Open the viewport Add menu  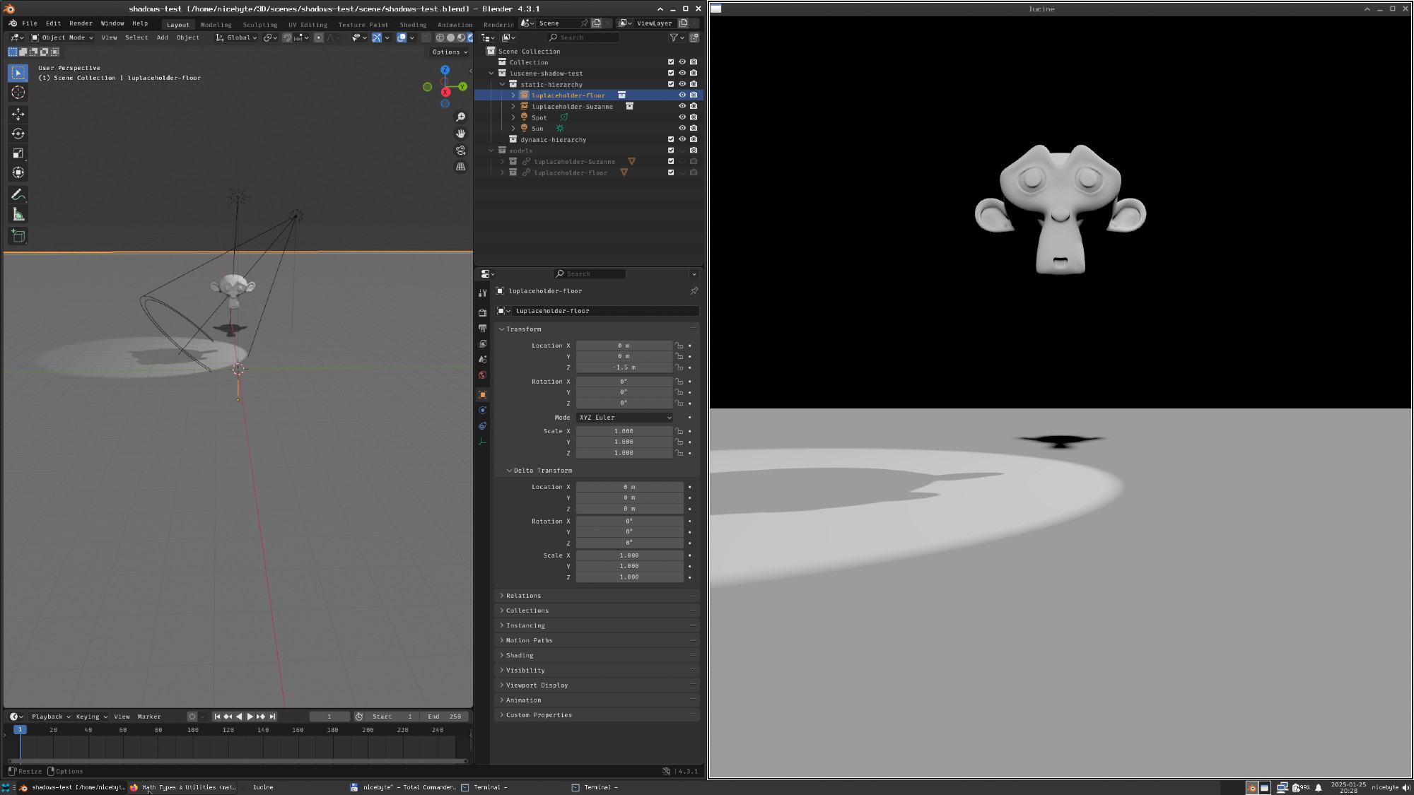click(163, 37)
